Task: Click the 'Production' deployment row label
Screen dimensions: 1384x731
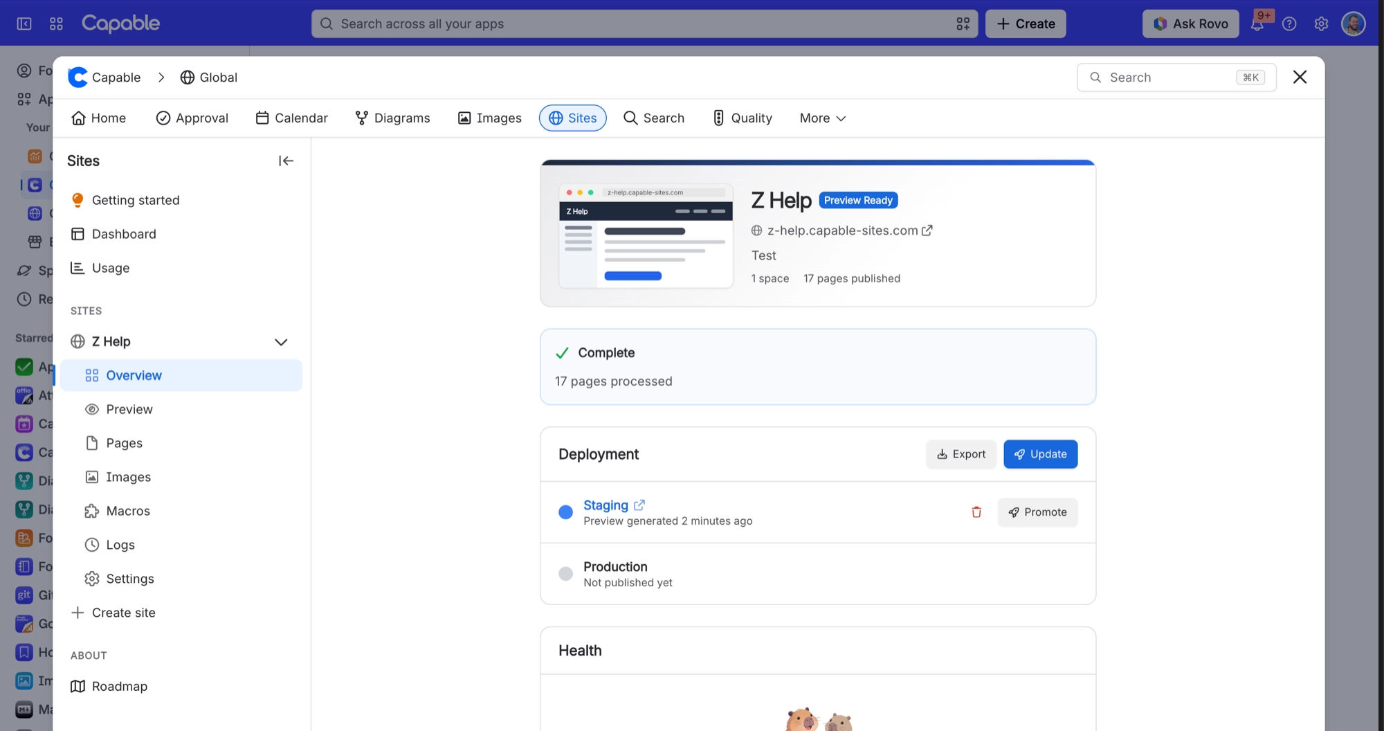Action: click(x=615, y=567)
